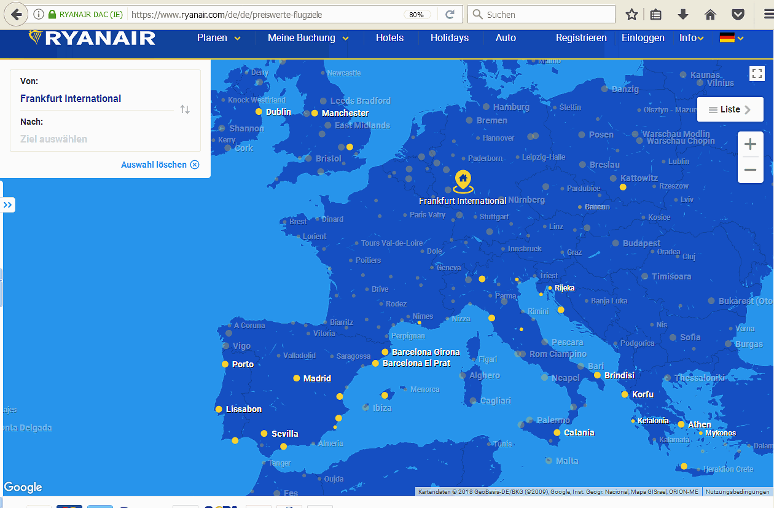Click Auswahl löschen to clear selection

(x=160, y=165)
